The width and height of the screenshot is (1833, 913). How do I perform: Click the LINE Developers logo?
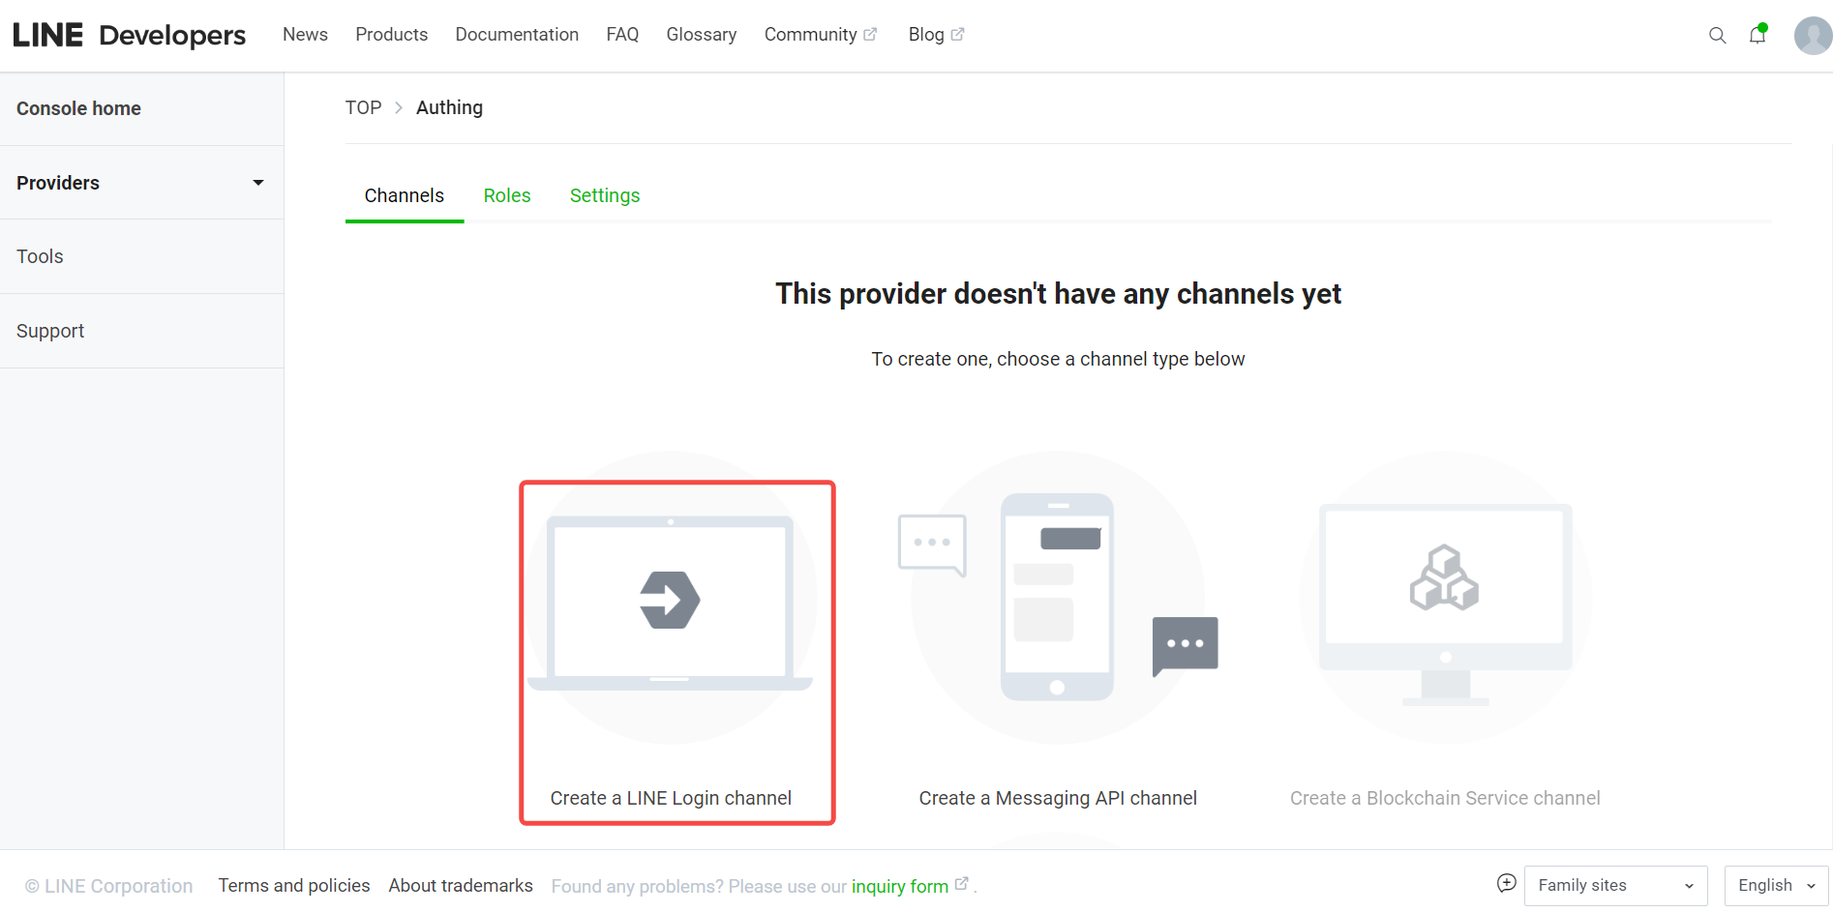click(x=129, y=35)
